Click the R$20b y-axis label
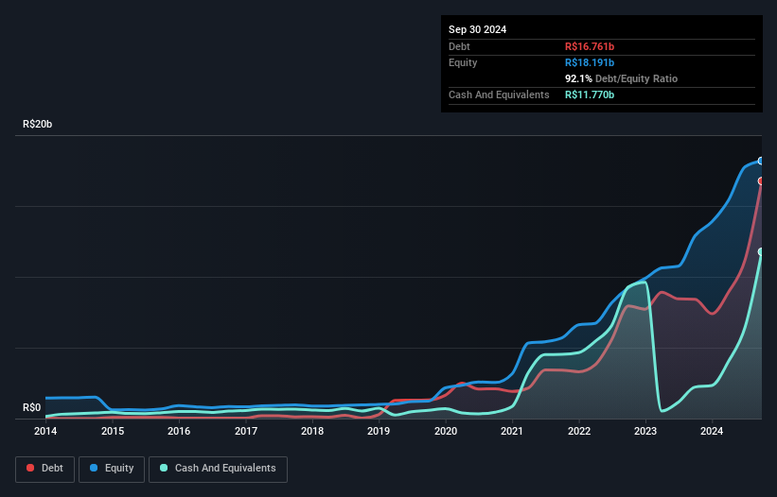The image size is (777, 497). 37,124
